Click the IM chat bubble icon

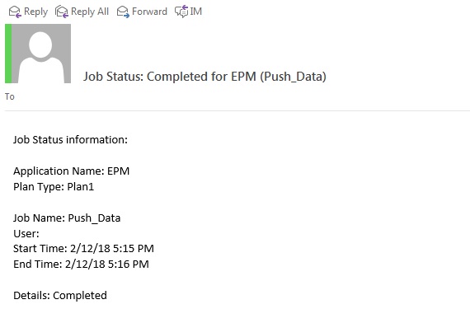[181, 12]
